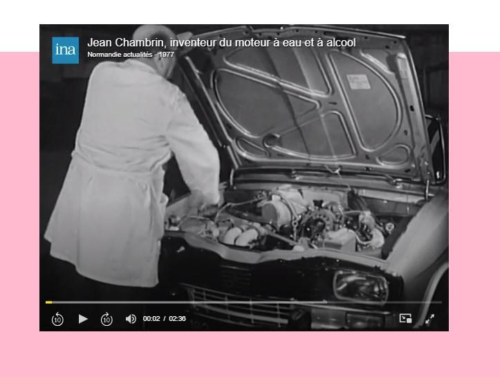This screenshot has height=377, width=500.
Task: Open picture-in-picture mode
Action: [405, 318]
